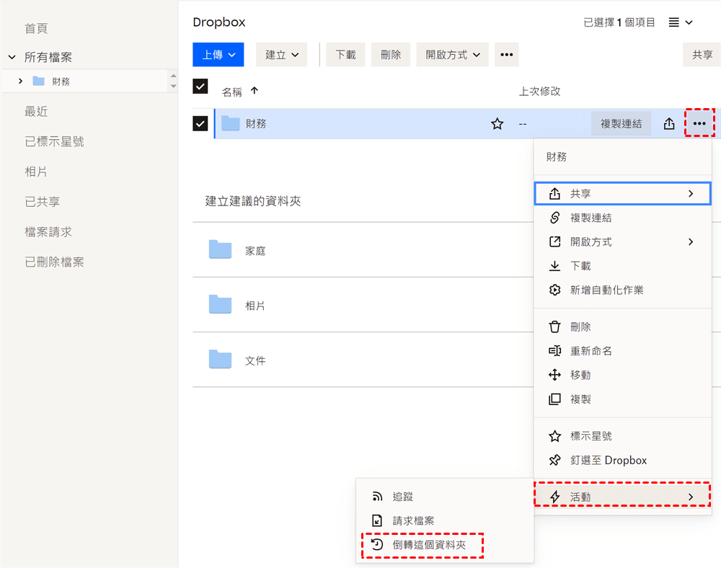
Task: Click the lightning bolt icon beside 活動
Action: click(555, 497)
